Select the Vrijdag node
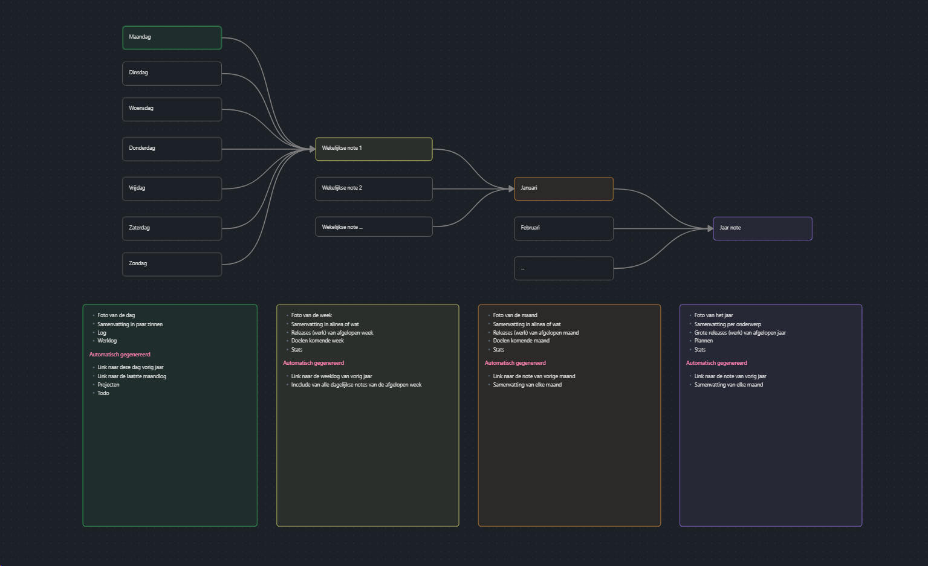 172,188
